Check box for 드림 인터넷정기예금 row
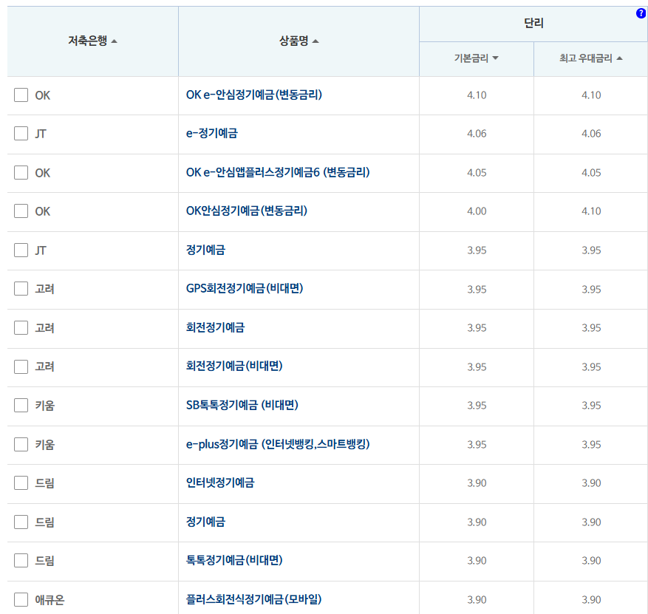648x614 pixels. point(21,482)
